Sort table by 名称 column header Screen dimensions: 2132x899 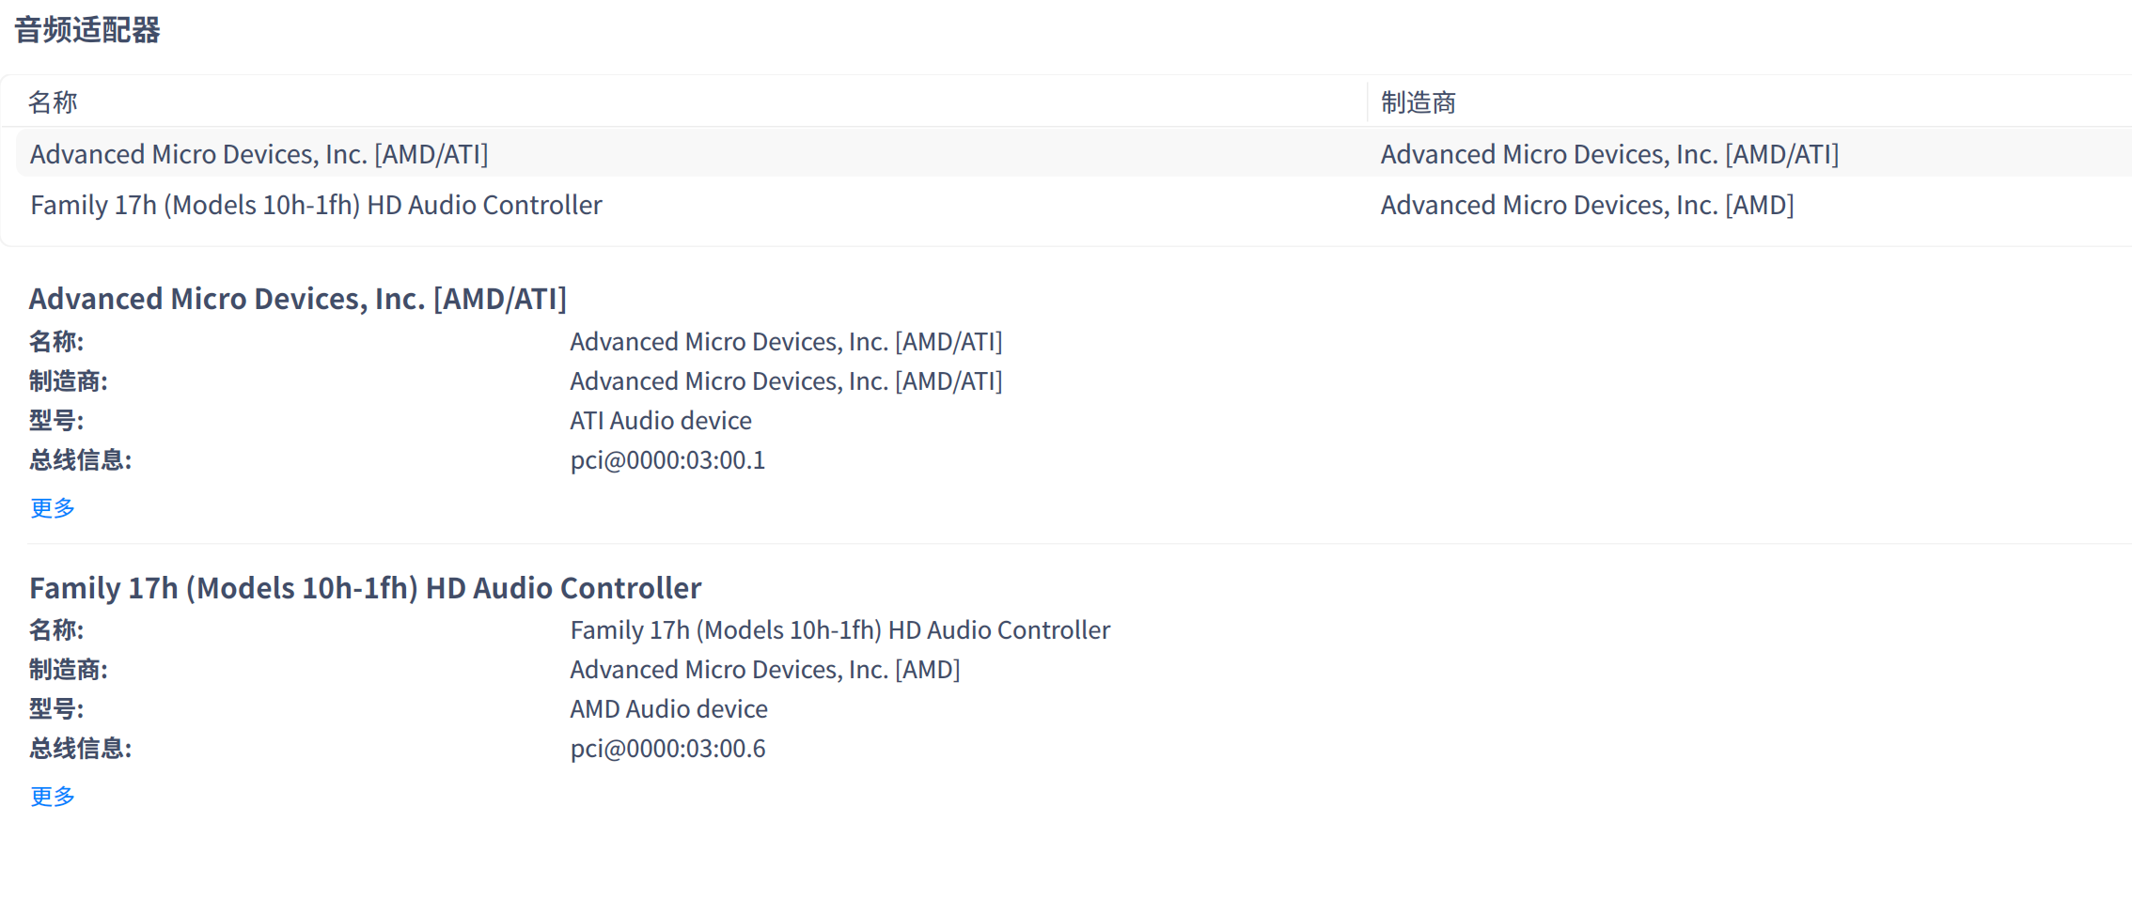[53, 102]
